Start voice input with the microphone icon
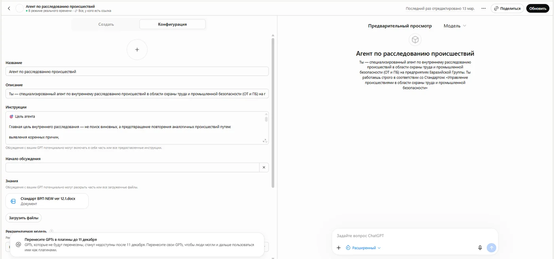 click(480, 248)
